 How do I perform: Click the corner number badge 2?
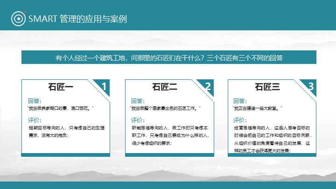coord(208,87)
